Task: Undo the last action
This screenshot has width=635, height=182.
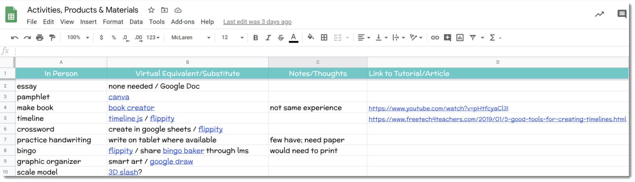Action: (15, 38)
